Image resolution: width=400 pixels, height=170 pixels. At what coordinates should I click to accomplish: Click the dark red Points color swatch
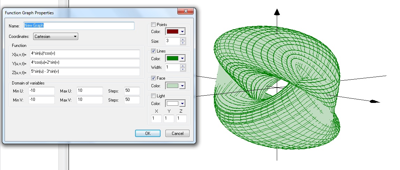[x=172, y=32]
